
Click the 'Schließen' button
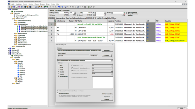(107, 100)
